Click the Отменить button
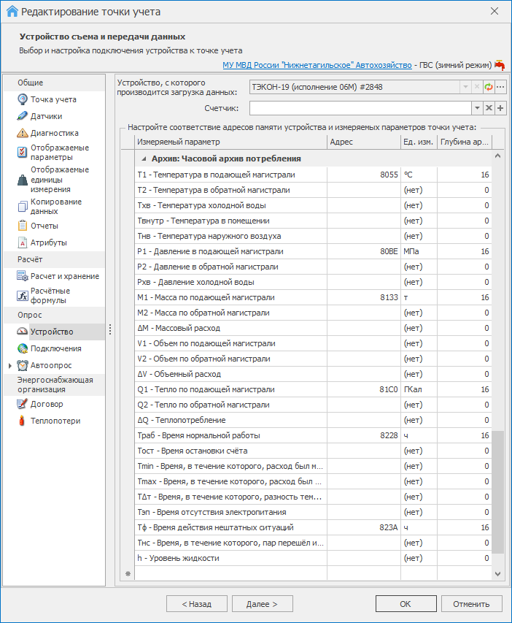This screenshot has height=623, width=512. [x=471, y=604]
